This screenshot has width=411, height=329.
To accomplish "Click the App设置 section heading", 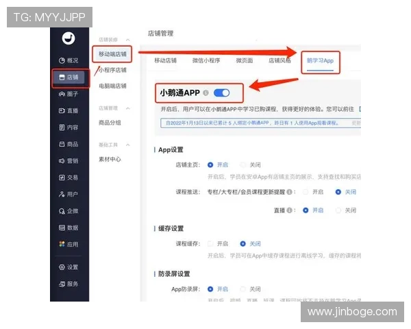I will [171, 150].
